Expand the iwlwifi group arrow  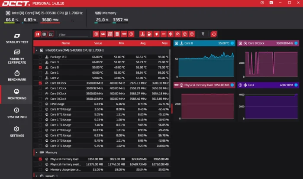coord(36,176)
